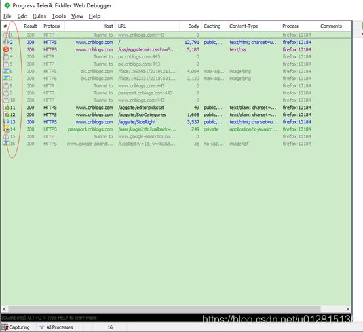363x332 pixels.
Task: Click the image icon of session 7
Action: click(x=6, y=78)
